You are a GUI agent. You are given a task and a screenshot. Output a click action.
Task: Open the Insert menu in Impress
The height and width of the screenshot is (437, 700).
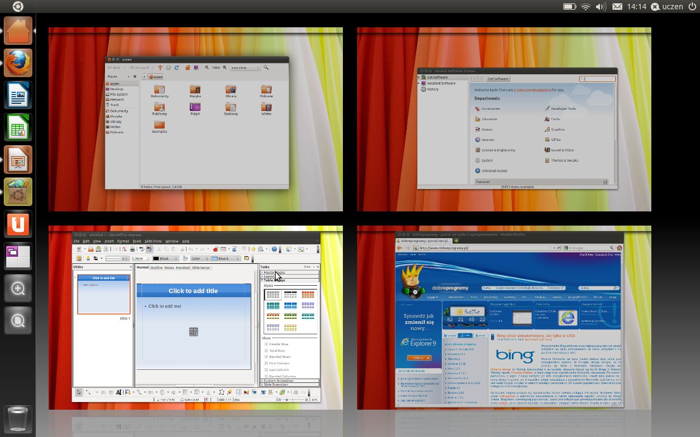pos(109,241)
